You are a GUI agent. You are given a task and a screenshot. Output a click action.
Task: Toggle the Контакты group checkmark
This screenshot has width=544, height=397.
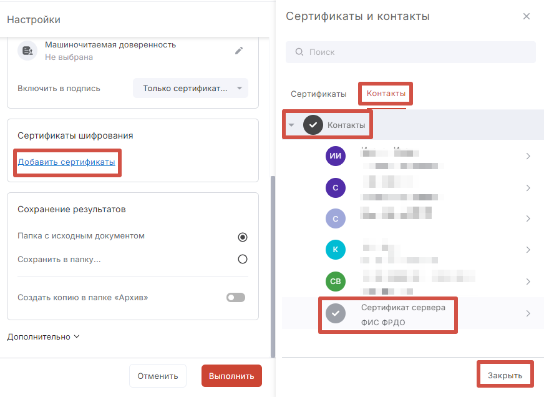point(313,125)
